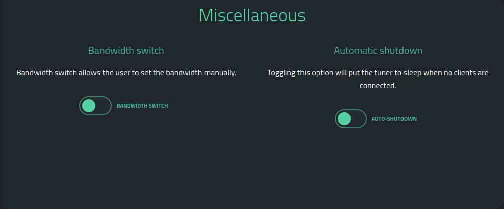The width and height of the screenshot is (504, 209).
Task: Click the empty track of Bandwidth toggle
Action: (103, 106)
